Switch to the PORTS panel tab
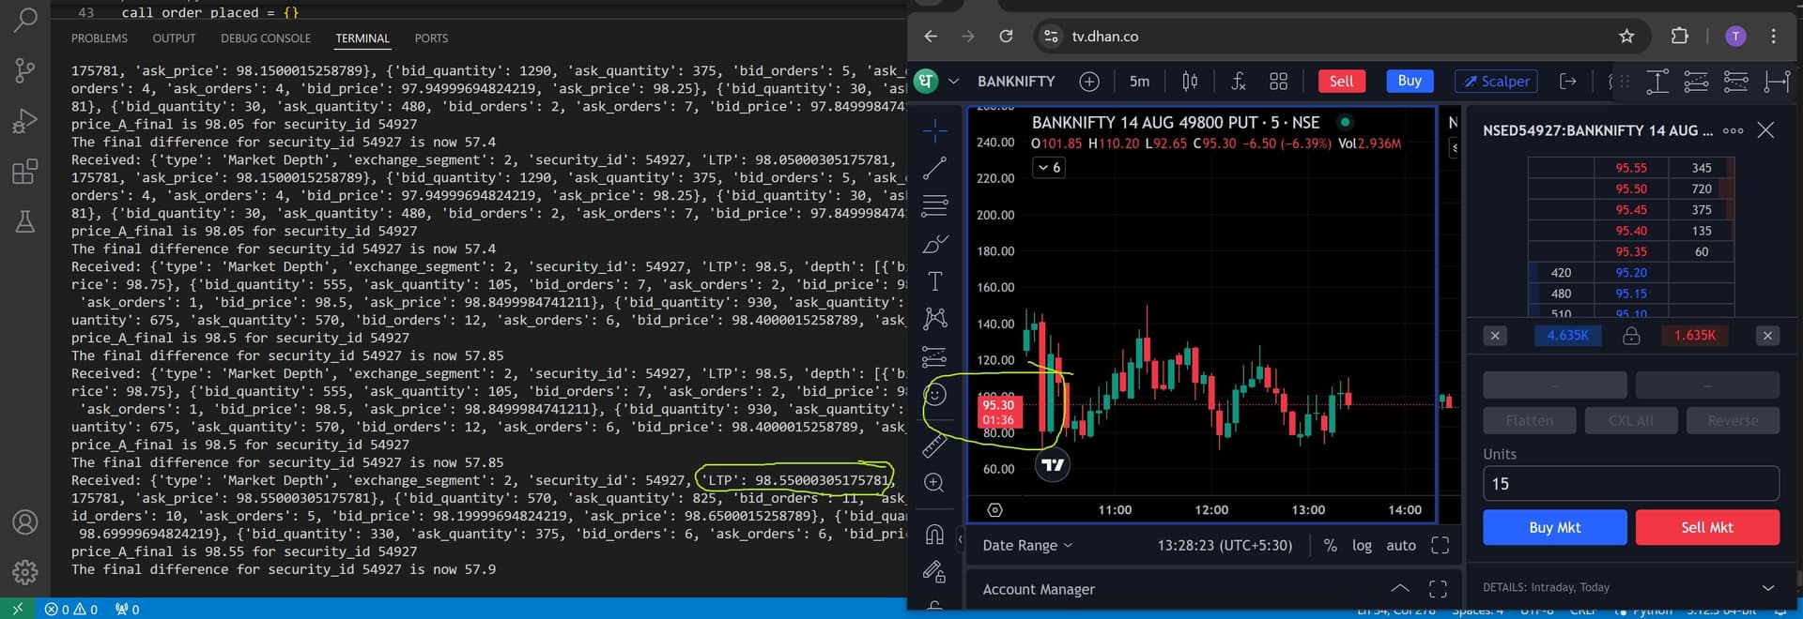The height and width of the screenshot is (619, 1803). (431, 38)
